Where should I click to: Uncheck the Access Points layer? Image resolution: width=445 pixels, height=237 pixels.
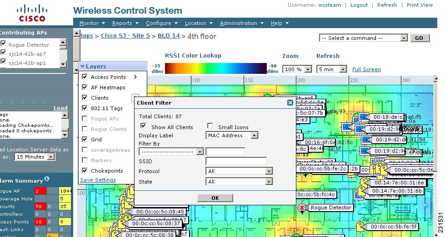[x=85, y=77]
